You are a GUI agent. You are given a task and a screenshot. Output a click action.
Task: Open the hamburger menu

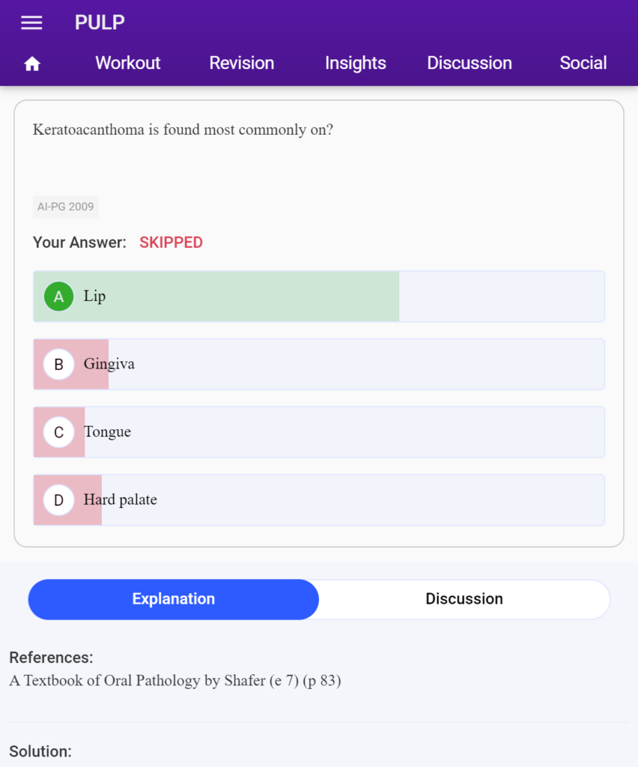coord(31,22)
